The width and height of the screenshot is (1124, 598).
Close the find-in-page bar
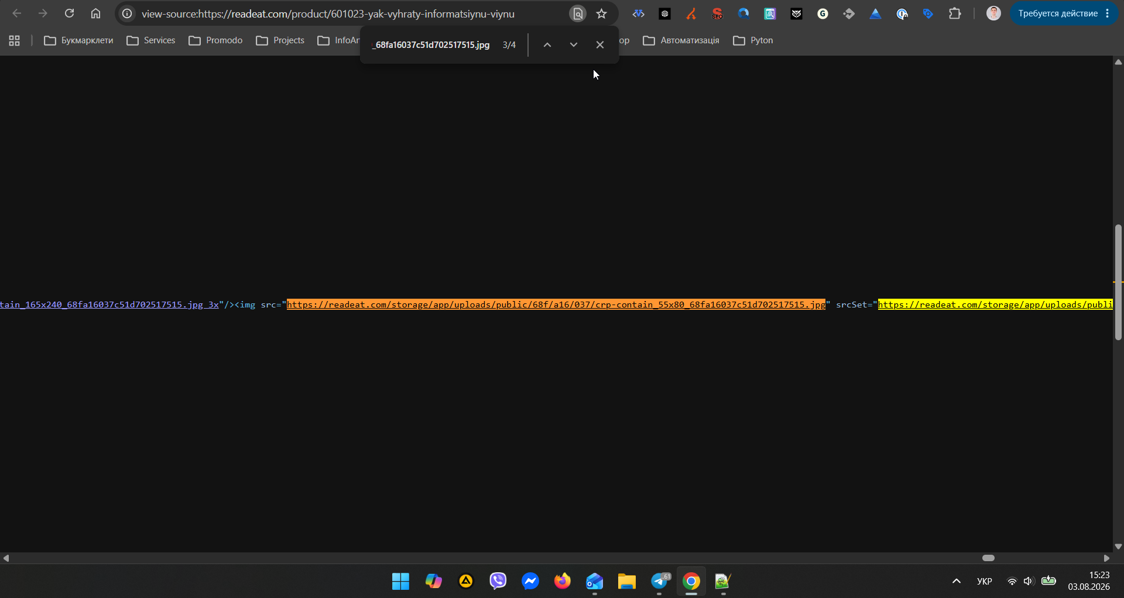coord(600,45)
